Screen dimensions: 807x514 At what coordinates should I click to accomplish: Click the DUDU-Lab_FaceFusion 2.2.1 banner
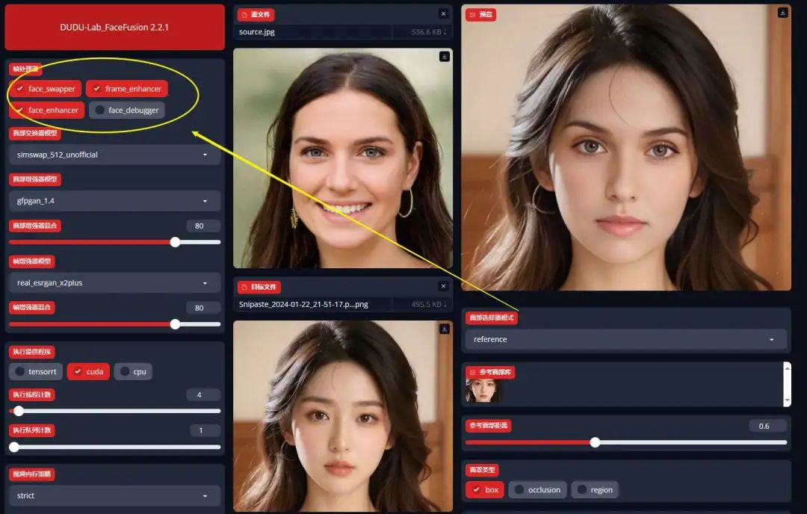pyautogui.click(x=114, y=27)
